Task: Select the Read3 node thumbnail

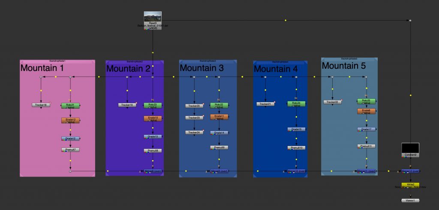Action: click(153, 17)
